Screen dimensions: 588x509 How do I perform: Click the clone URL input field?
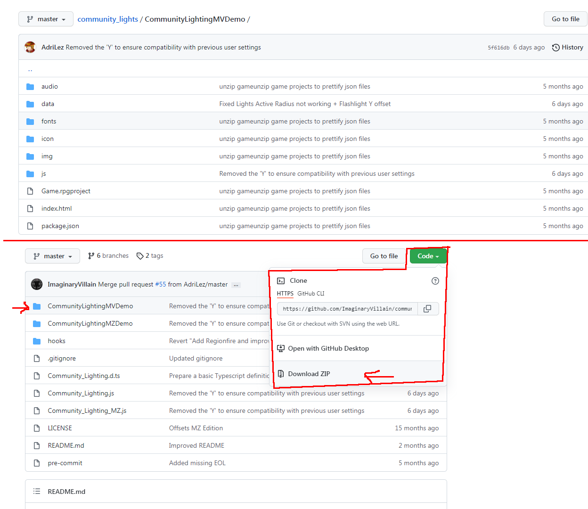pos(347,309)
